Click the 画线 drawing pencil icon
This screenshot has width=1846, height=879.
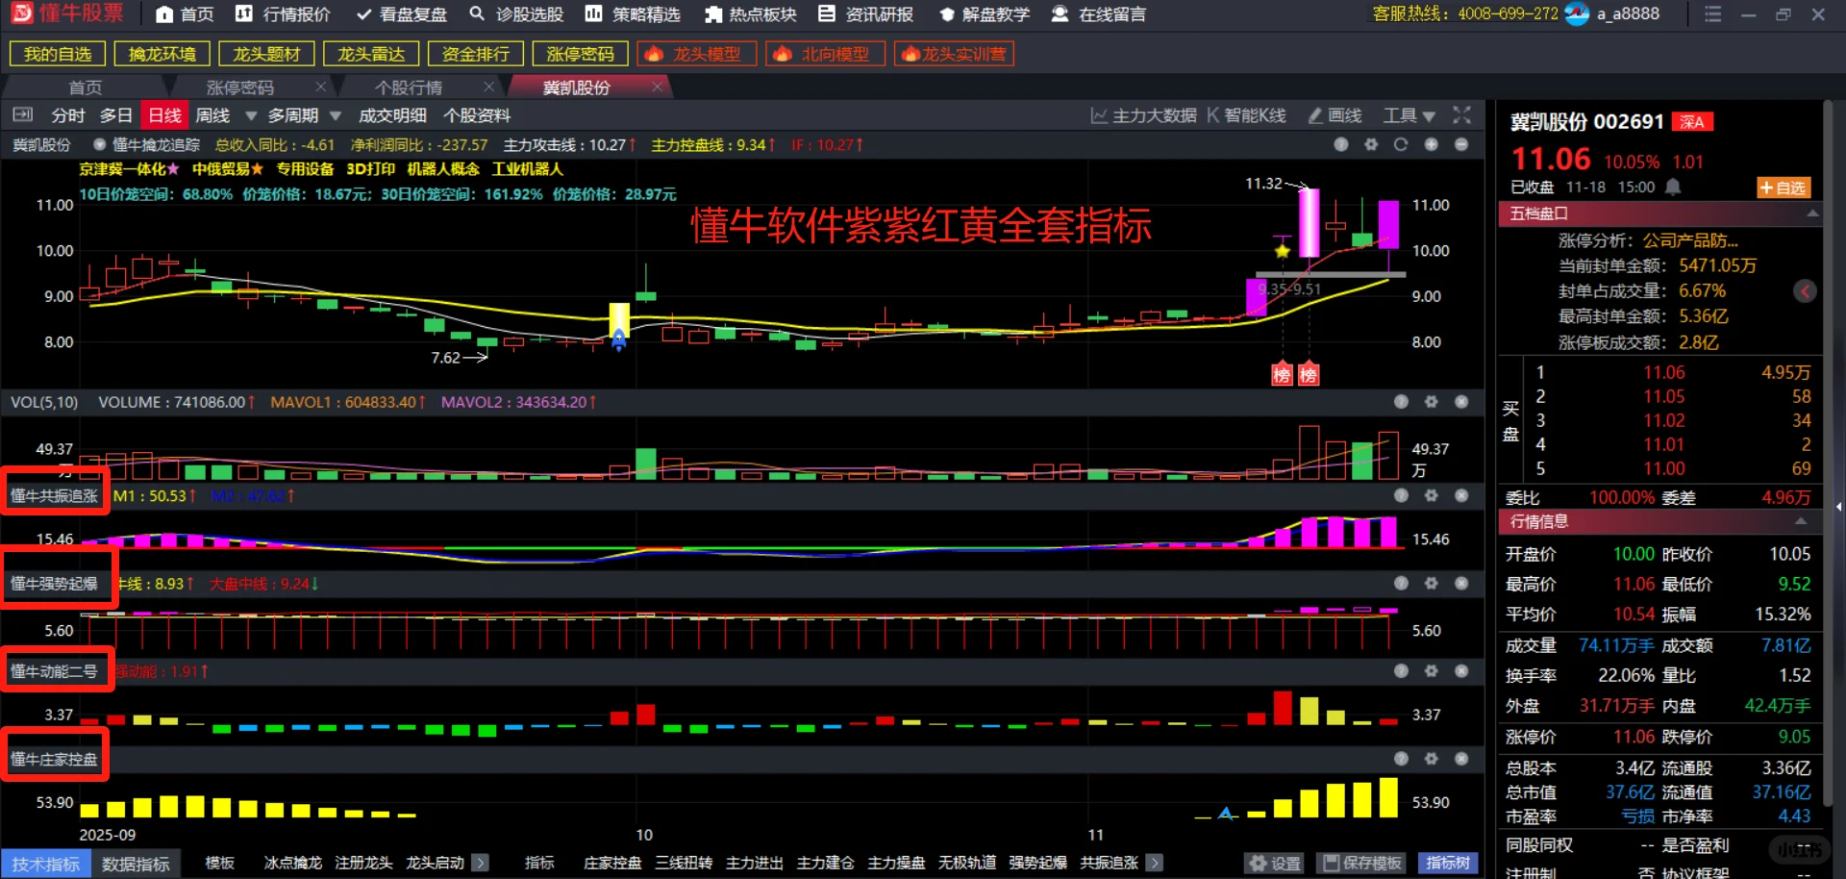click(1314, 115)
